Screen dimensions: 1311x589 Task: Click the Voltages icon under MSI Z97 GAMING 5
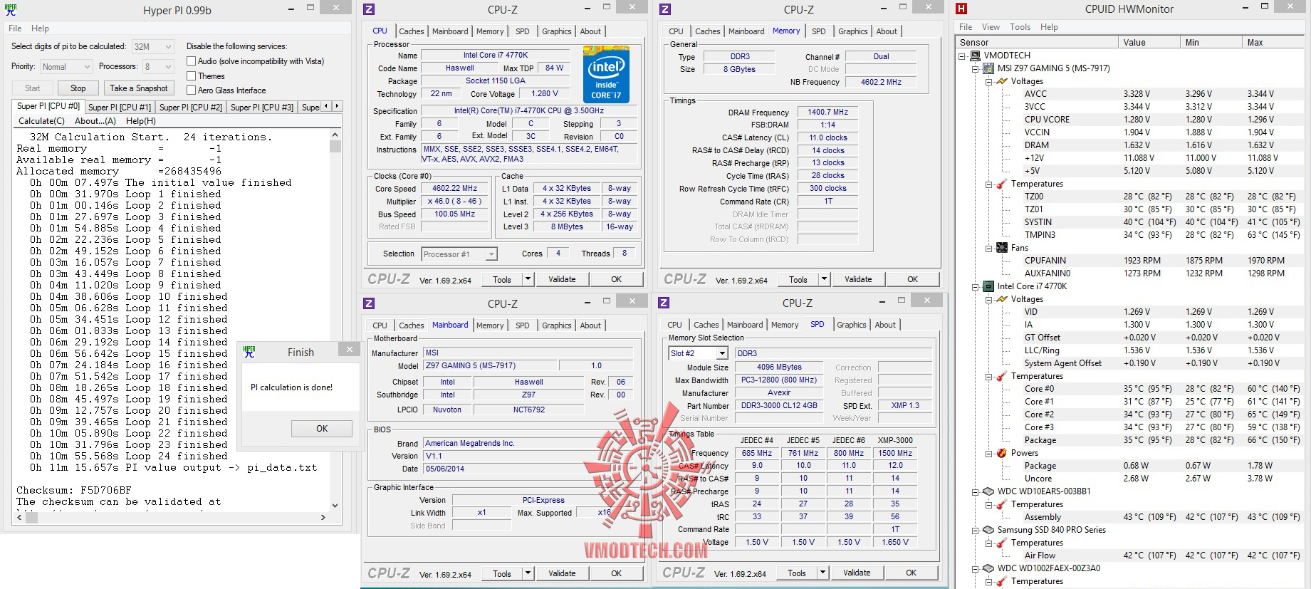1002,81
